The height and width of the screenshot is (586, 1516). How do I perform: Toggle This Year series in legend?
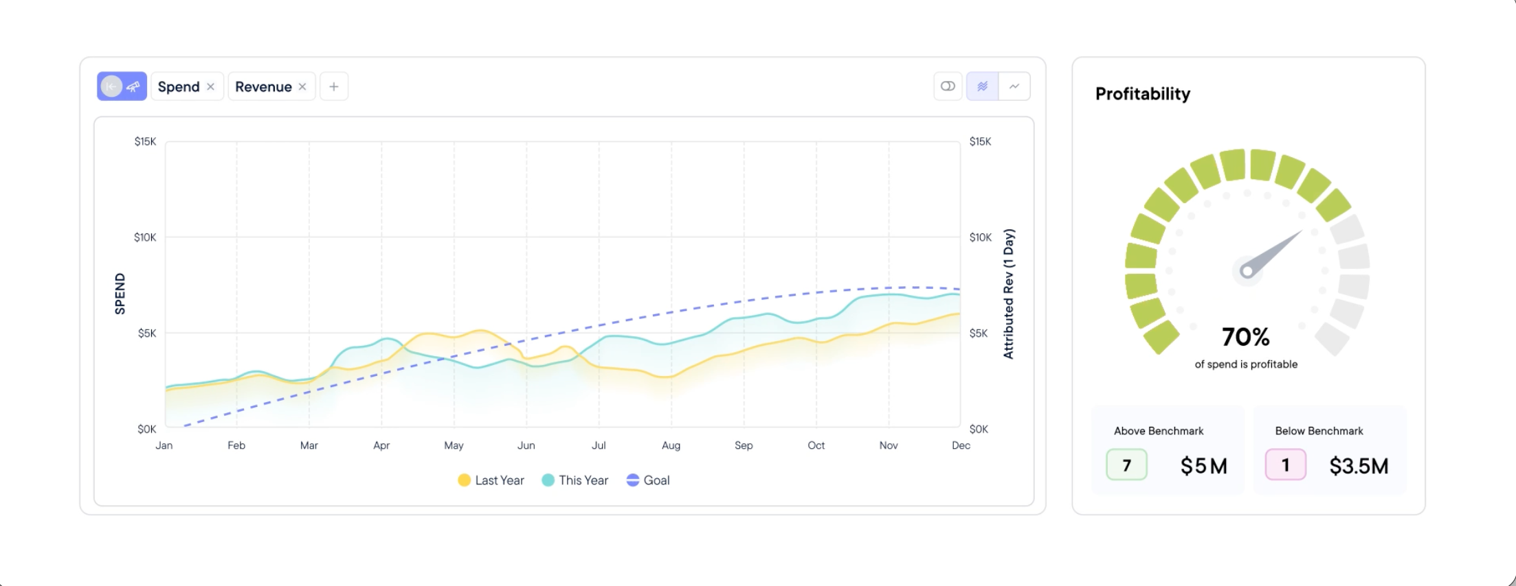click(x=575, y=480)
